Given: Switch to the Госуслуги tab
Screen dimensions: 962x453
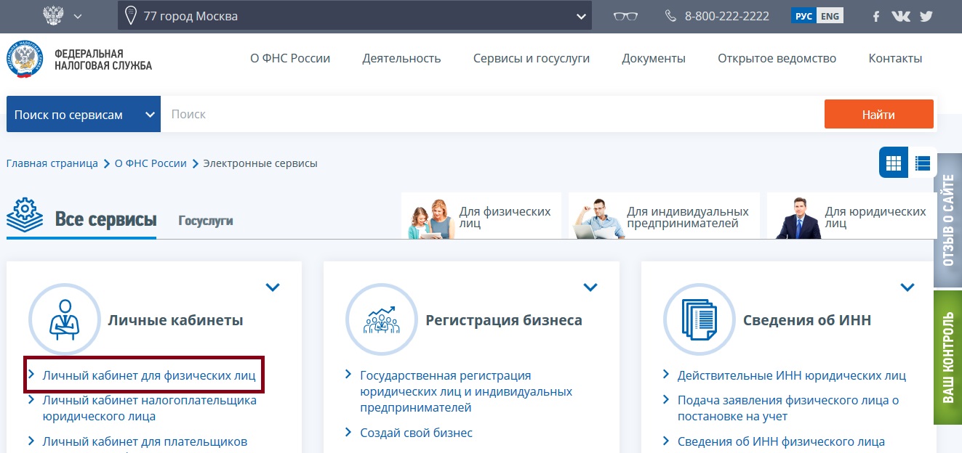Looking at the screenshot, I should point(206,220).
